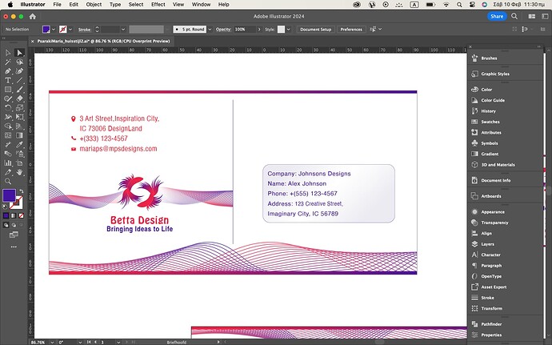Expand the Opacity slider arrow
Viewport: 552px width, 345px height.
tap(260, 30)
